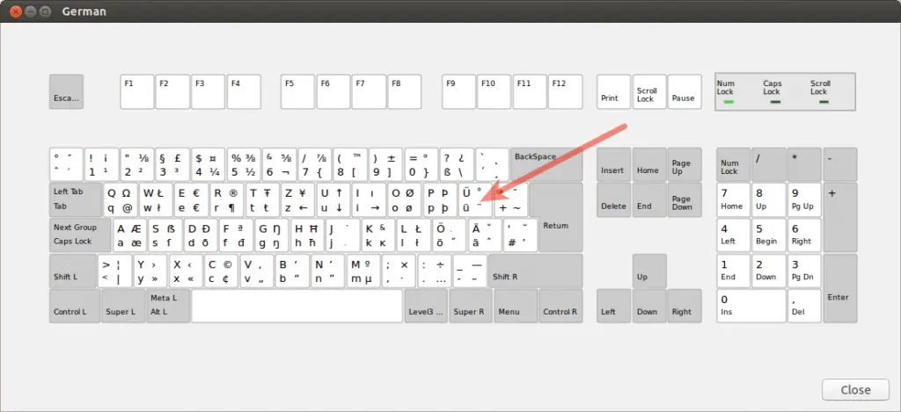Click the Delete key

[x=613, y=199]
